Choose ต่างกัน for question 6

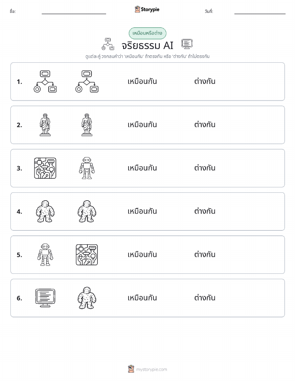click(205, 297)
